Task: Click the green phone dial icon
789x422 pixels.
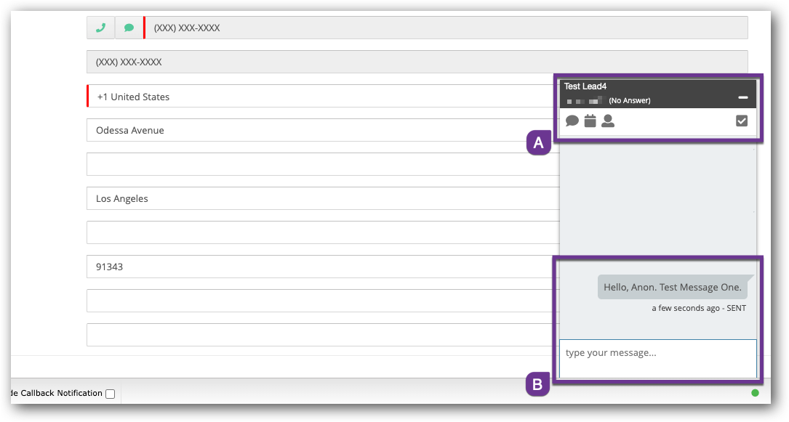Action: coord(100,27)
